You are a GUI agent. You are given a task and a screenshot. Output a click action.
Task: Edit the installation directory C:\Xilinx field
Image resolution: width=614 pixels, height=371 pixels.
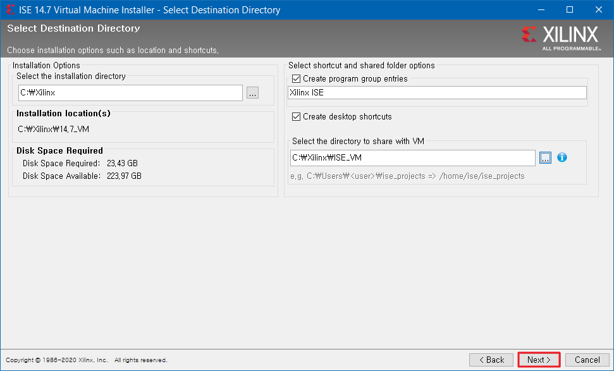point(130,93)
